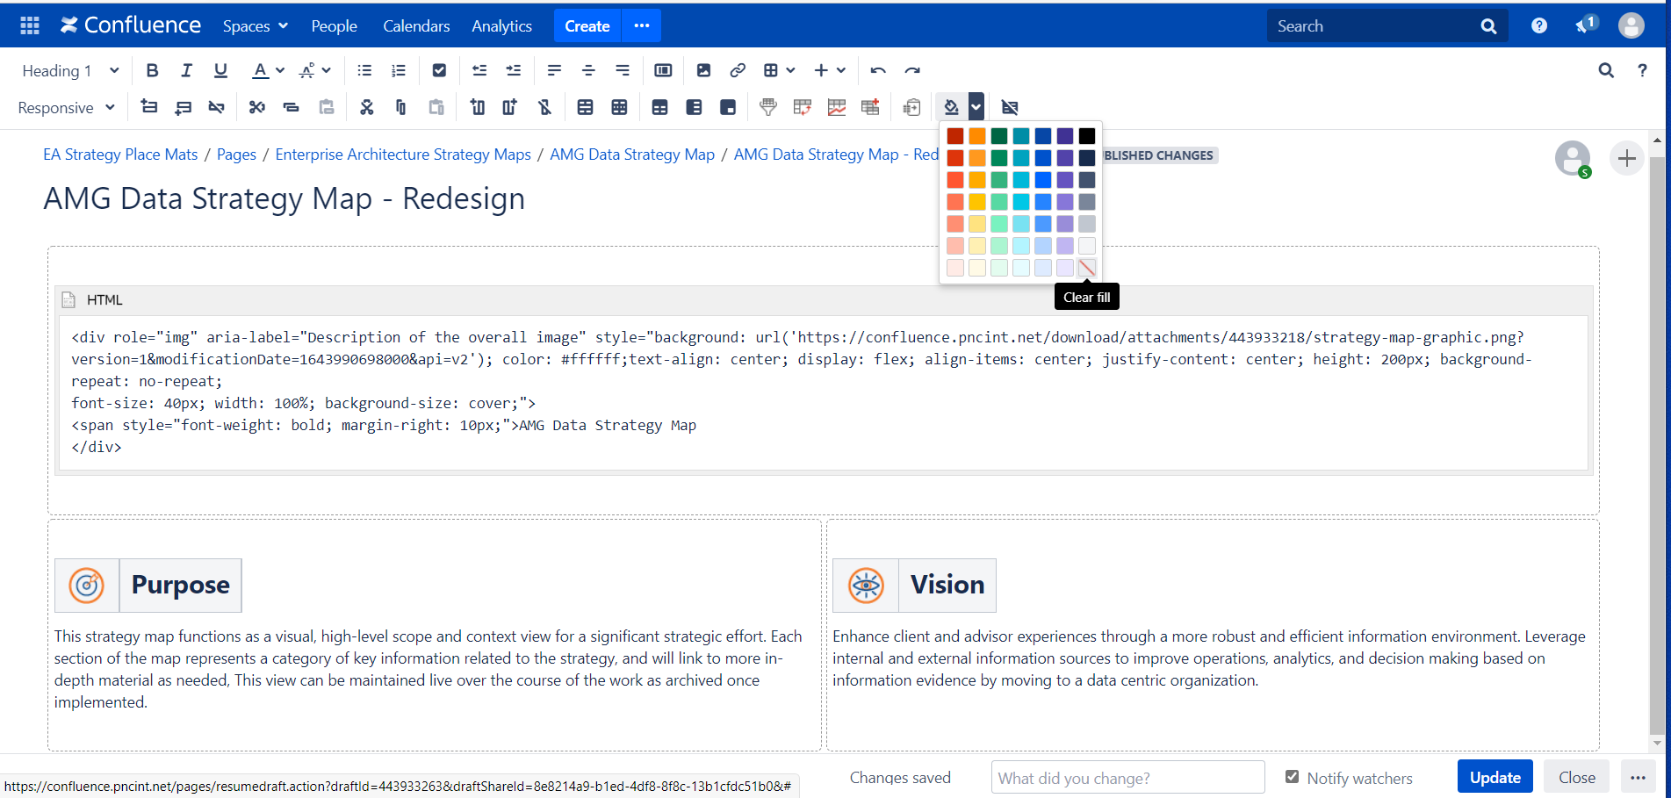Toggle bold formatting in the editor toolbar

pyautogui.click(x=152, y=70)
